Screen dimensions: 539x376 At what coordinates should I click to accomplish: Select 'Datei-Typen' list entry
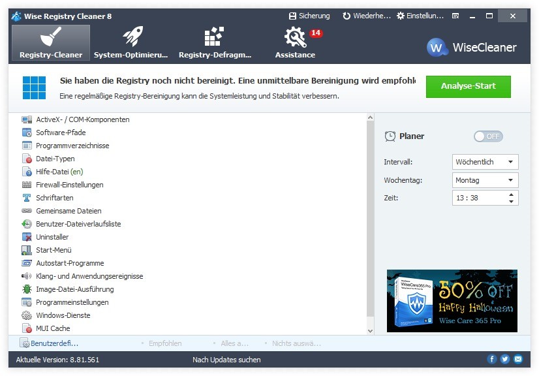click(55, 159)
